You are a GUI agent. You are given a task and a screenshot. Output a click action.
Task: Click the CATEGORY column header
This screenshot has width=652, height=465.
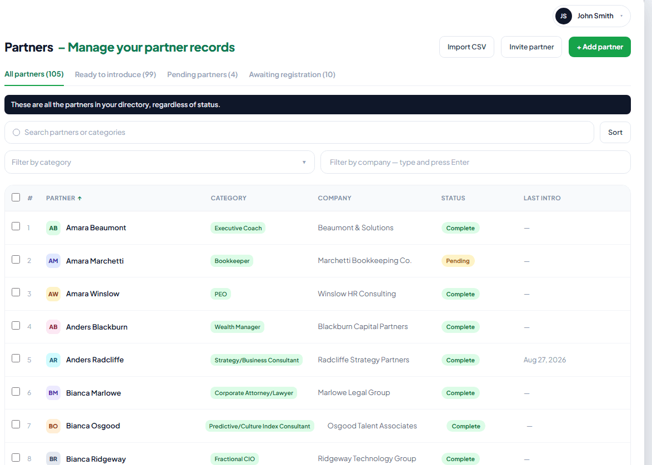(228, 198)
